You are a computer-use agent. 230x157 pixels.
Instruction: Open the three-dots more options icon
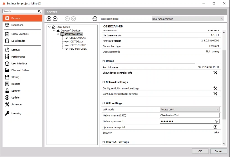tap(95, 19)
